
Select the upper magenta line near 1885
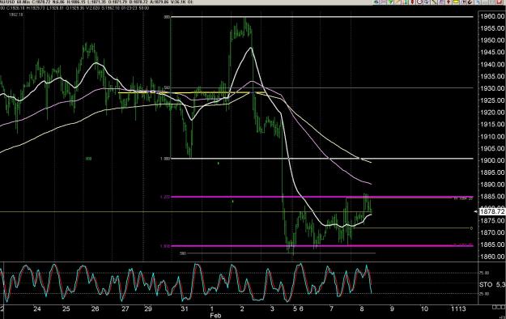point(322,197)
